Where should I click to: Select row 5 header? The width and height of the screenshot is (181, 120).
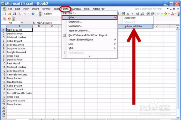[x=4, y=45]
